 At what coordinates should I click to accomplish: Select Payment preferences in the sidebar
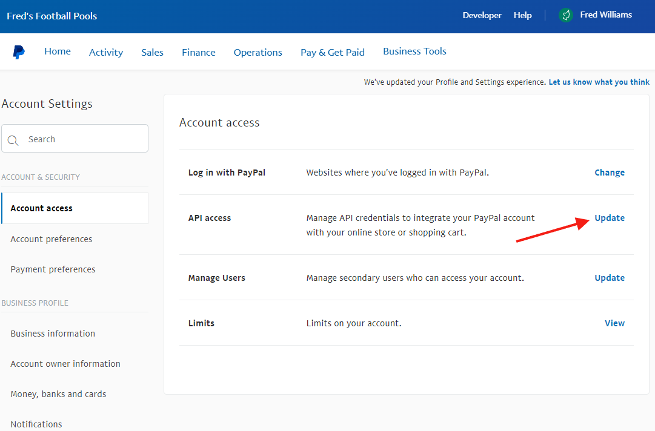tap(53, 269)
